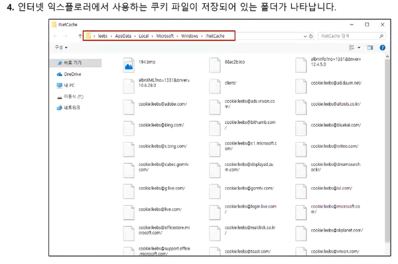Select the 68ac2b.ico file icon

pos(215,65)
